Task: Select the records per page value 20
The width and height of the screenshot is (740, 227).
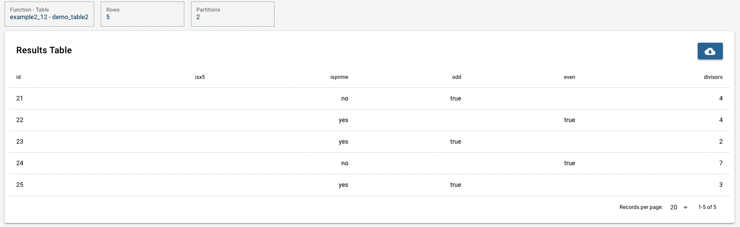Action: coord(674,207)
